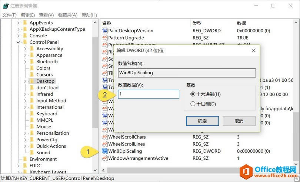Select the WindowArrangementActive value name
This screenshot has width=300, height=182.
point(138,158)
